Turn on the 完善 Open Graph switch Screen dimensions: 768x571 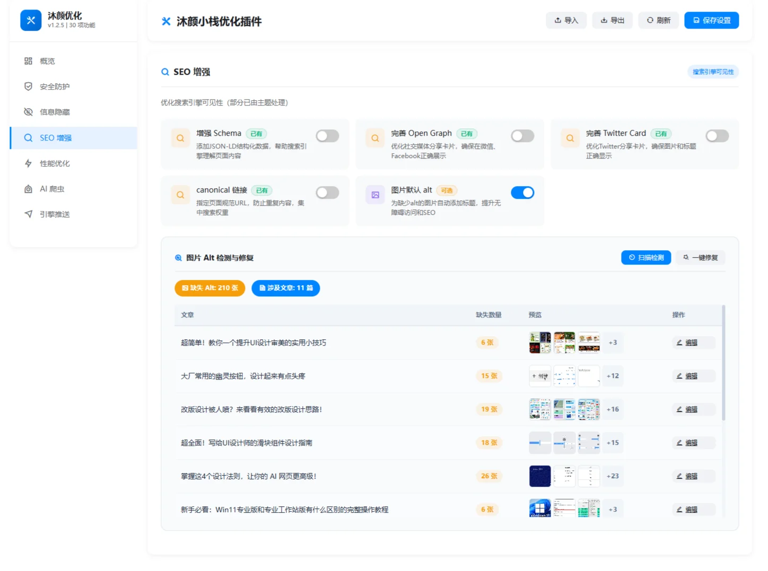(x=522, y=136)
